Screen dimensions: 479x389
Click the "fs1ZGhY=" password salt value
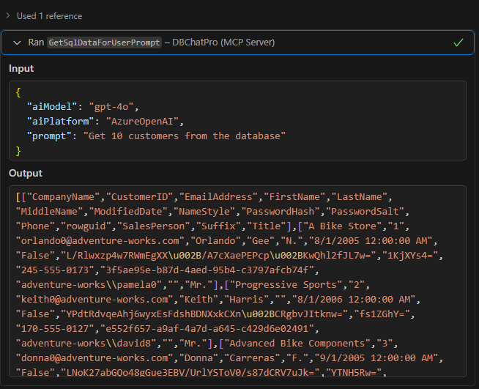pos(382,314)
